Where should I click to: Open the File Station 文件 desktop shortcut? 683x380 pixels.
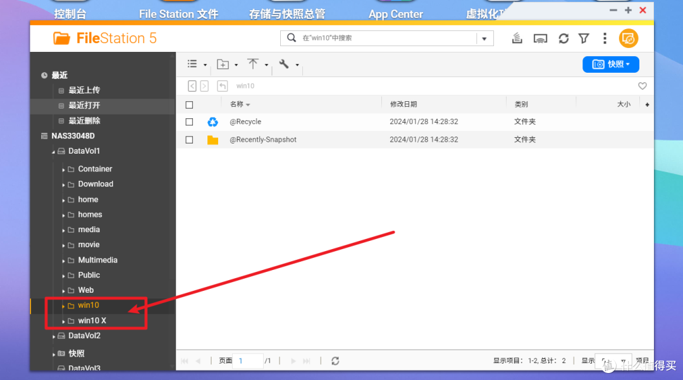point(178,14)
